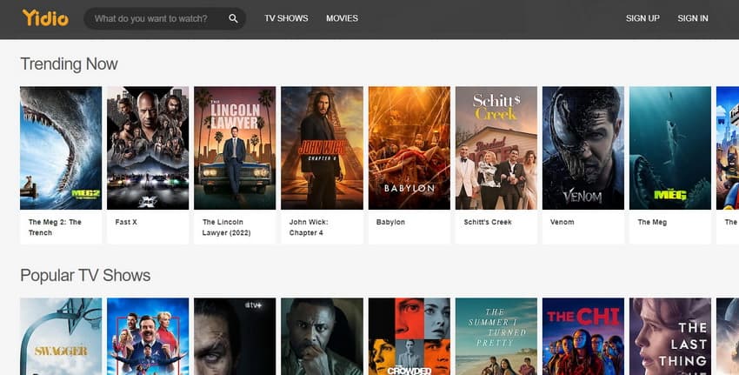The height and width of the screenshot is (375, 739).
Task: Click the 'Venom' title text
Action: (562, 222)
